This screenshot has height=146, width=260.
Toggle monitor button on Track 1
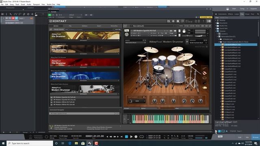pos(16,18)
